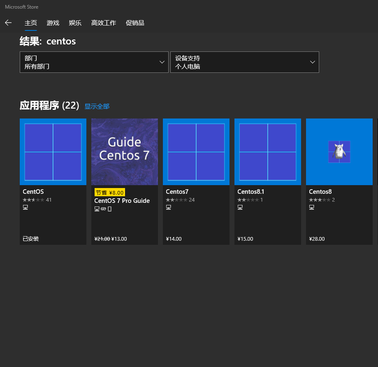Click the 显示全部 link
The height and width of the screenshot is (367, 378).
(97, 106)
